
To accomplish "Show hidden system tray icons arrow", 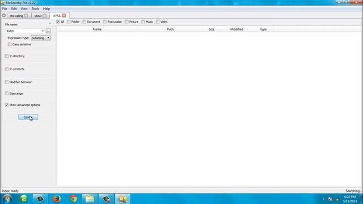I will [323, 199].
